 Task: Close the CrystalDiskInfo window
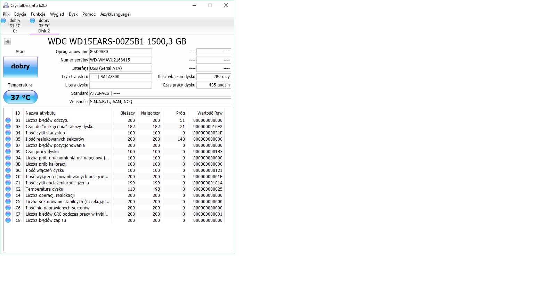click(x=226, y=5)
